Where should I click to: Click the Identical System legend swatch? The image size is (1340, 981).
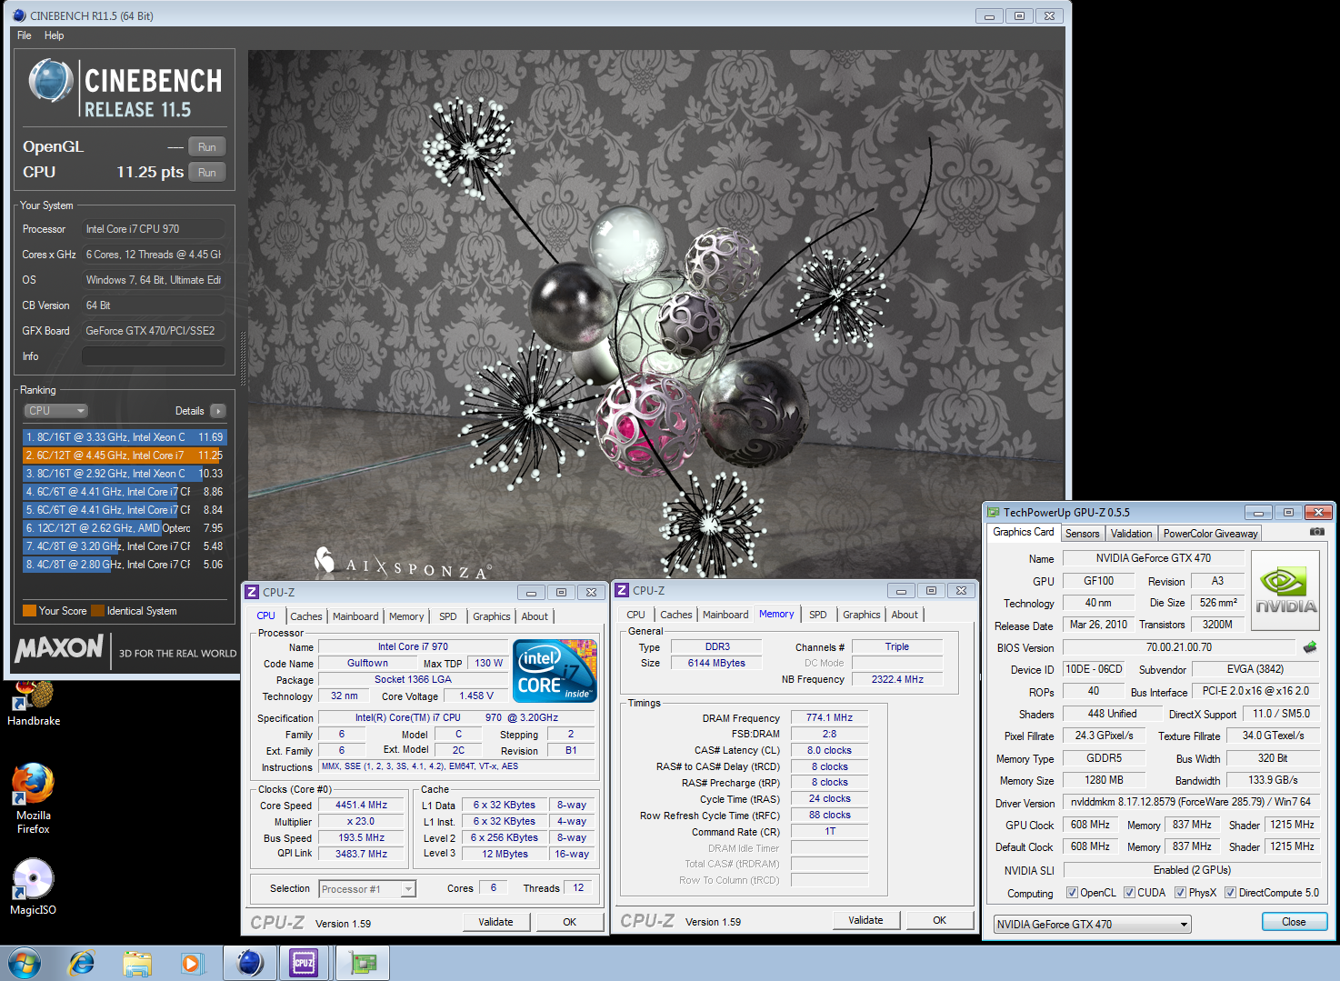[98, 611]
